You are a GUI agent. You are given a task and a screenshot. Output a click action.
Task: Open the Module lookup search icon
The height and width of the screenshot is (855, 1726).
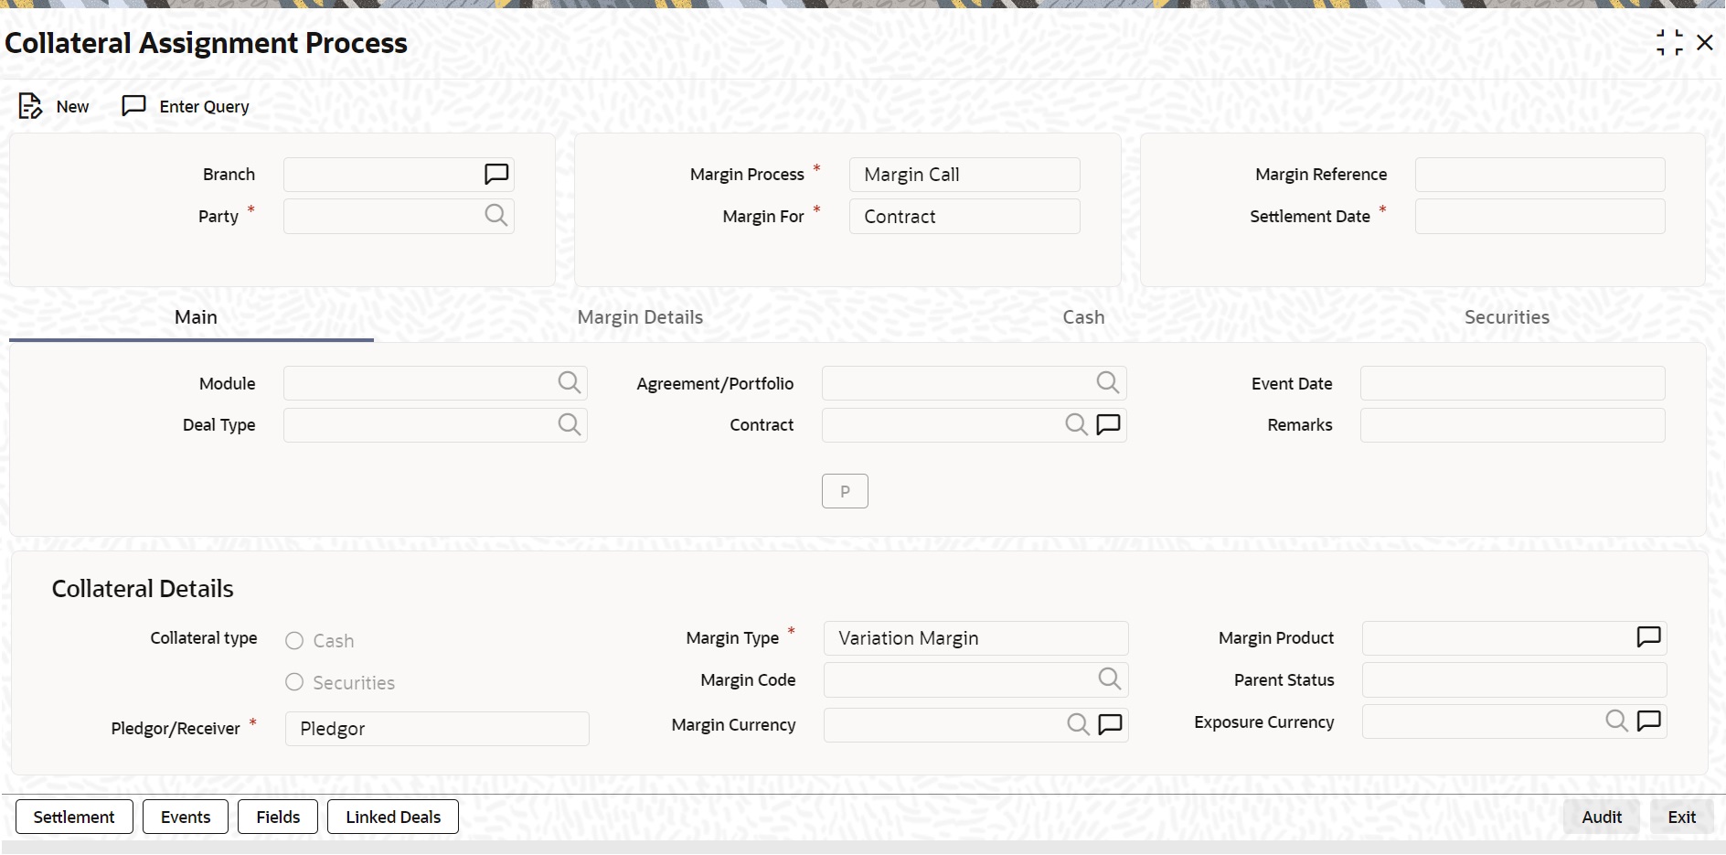pyautogui.click(x=569, y=383)
